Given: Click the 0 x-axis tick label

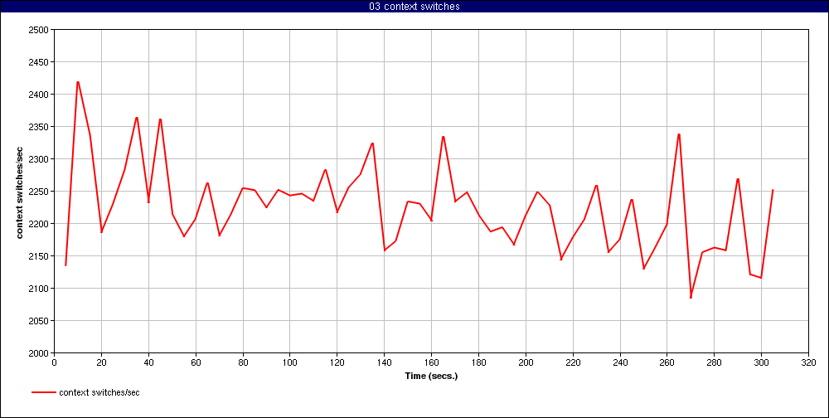Looking at the screenshot, I should (x=54, y=362).
